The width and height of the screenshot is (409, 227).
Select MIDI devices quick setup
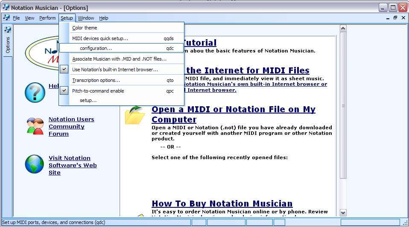click(122, 38)
